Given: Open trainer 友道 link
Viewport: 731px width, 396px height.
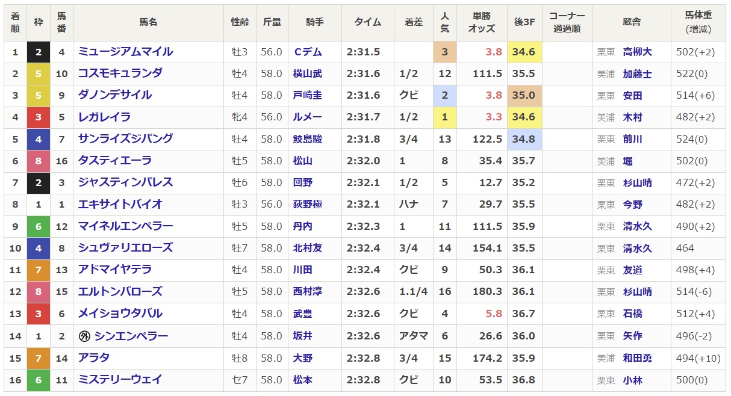Looking at the screenshot, I should pos(632,270).
